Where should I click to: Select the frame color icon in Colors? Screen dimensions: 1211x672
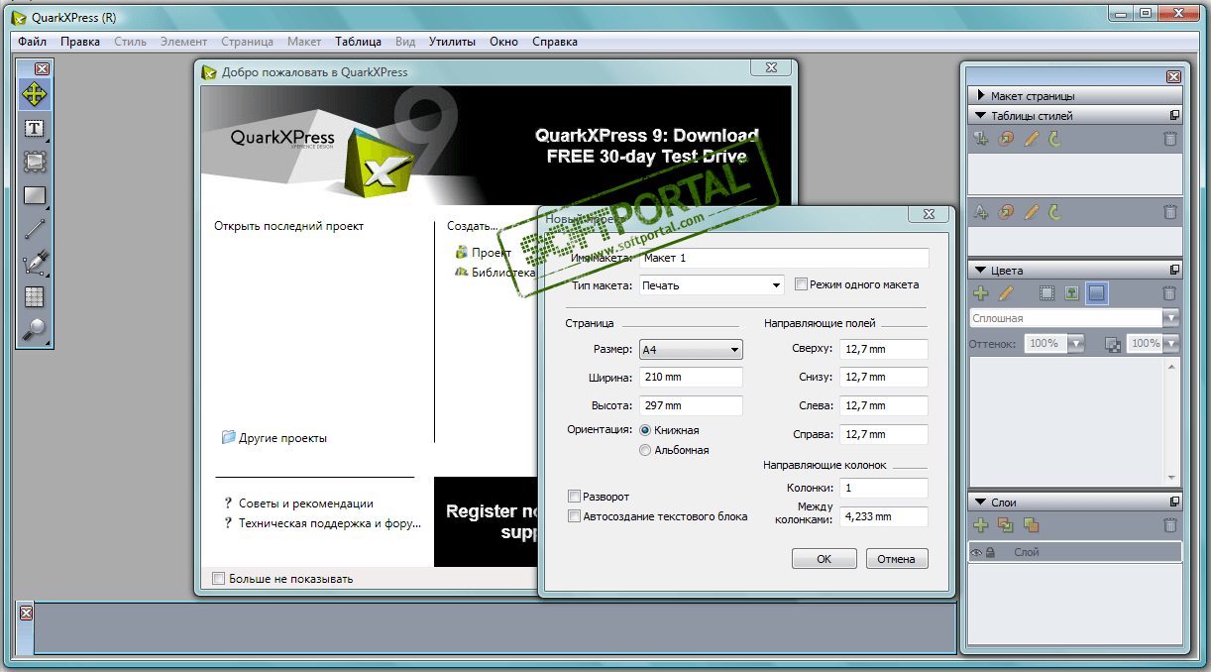click(1046, 293)
